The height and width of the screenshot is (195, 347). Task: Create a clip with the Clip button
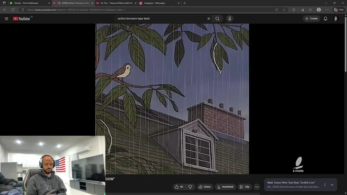245,187
